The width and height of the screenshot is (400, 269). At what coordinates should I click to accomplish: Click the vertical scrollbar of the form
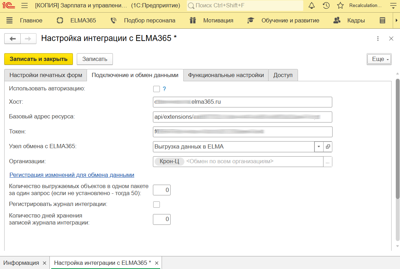pyautogui.click(x=398, y=140)
